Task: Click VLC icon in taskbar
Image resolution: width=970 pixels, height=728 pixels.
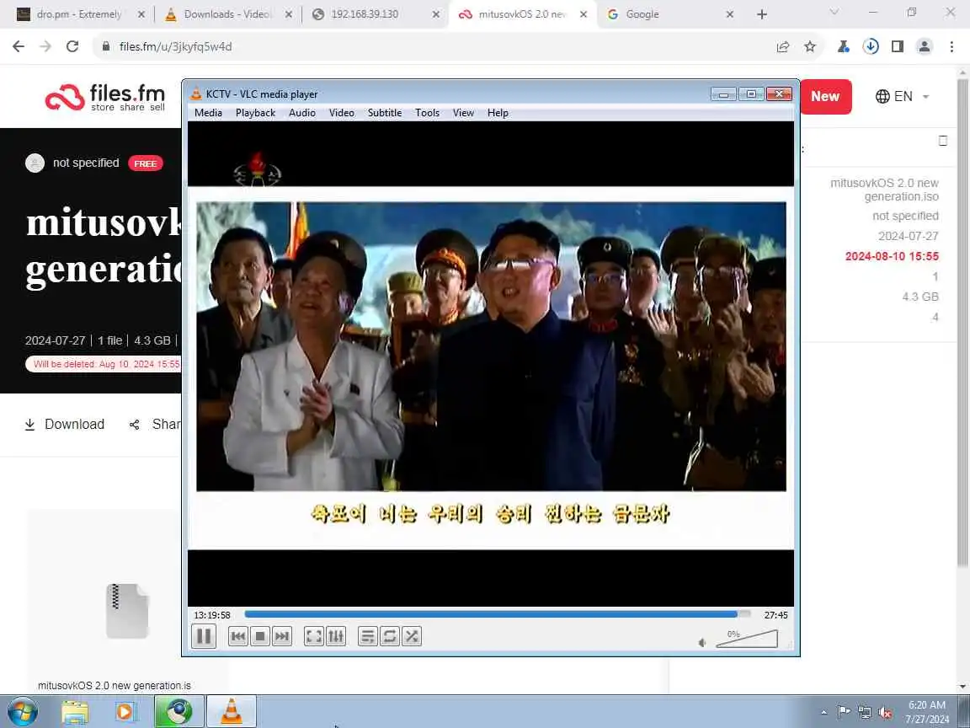Action: (x=231, y=711)
